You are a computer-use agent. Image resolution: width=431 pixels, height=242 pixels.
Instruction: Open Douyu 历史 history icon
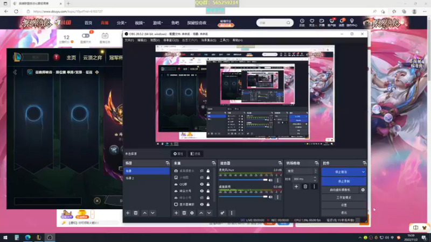coord(302,23)
